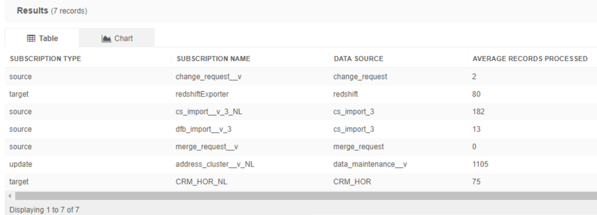
Task: Switch to the Table tab
Action: [x=42, y=38]
